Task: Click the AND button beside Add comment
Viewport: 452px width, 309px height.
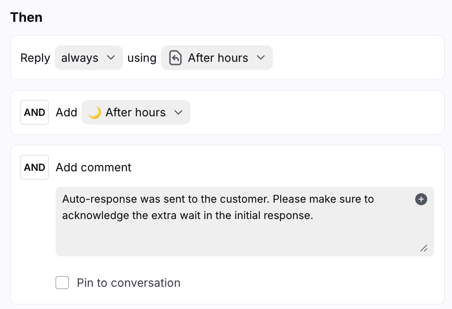Action: pyautogui.click(x=35, y=167)
